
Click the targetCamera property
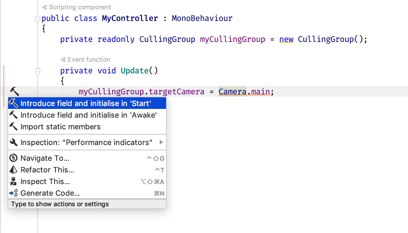pos(177,92)
